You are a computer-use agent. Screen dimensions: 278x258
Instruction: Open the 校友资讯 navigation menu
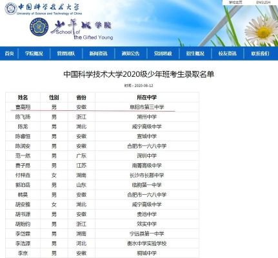(227, 54)
